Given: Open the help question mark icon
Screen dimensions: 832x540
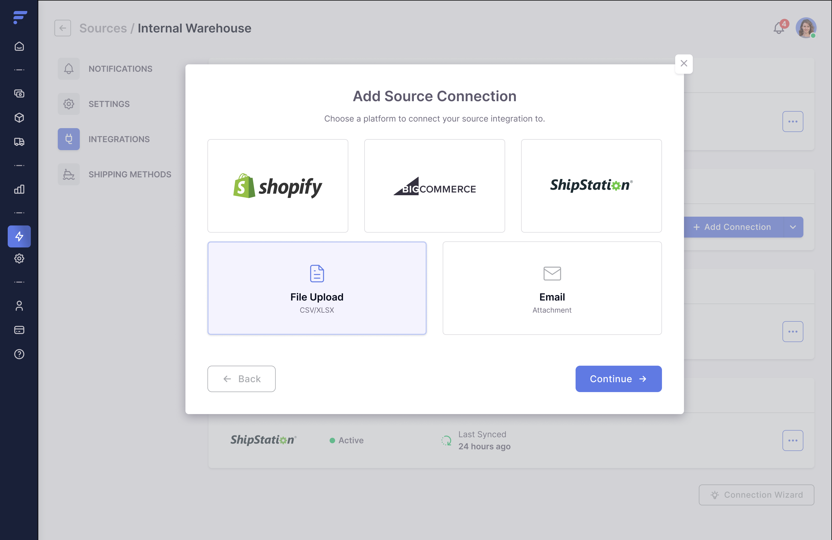Looking at the screenshot, I should [19, 354].
